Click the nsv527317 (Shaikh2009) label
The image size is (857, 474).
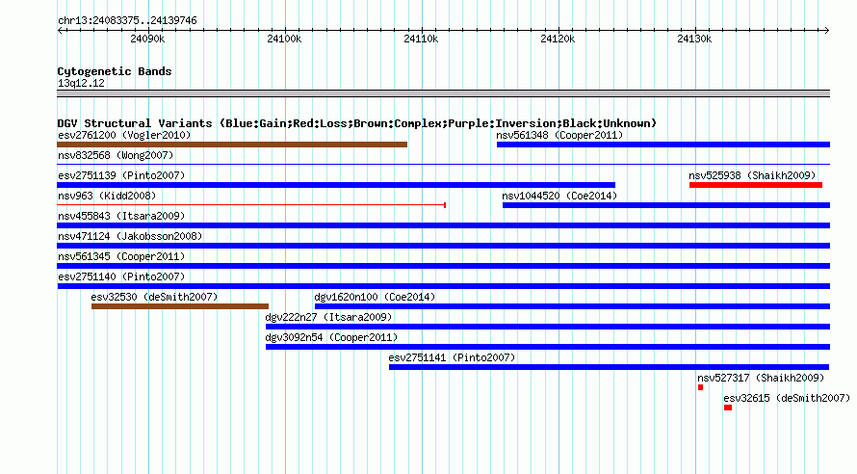(x=761, y=378)
